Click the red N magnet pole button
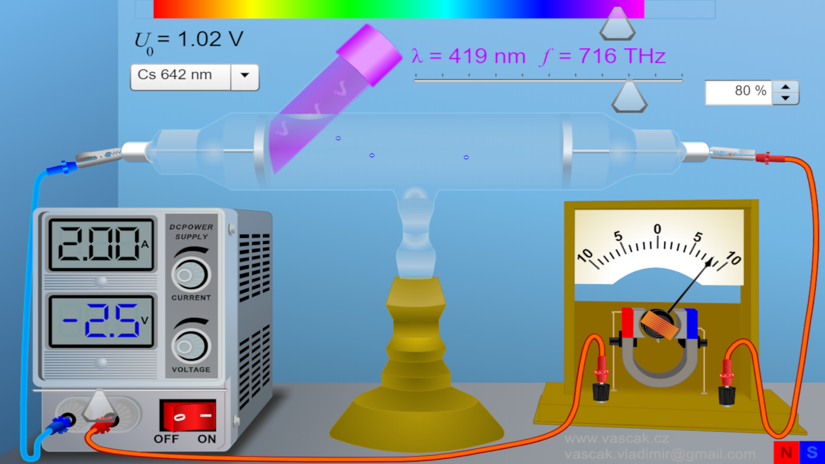Viewport: 825px width, 464px height. pyautogui.click(x=785, y=451)
